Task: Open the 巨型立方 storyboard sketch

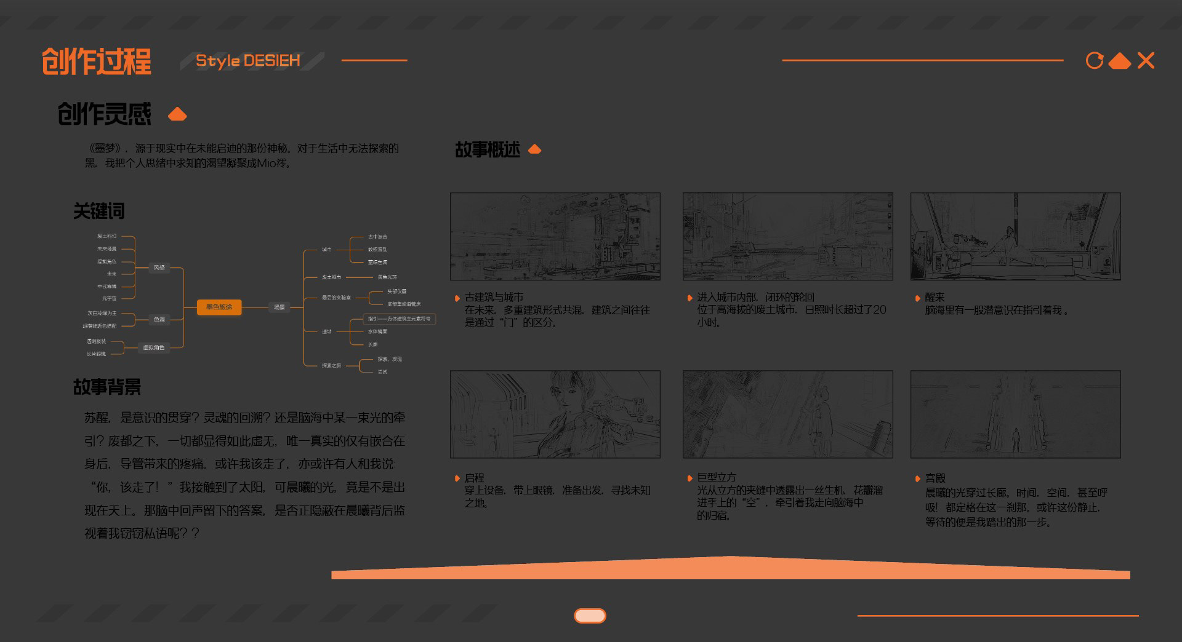Action: pyautogui.click(x=787, y=414)
